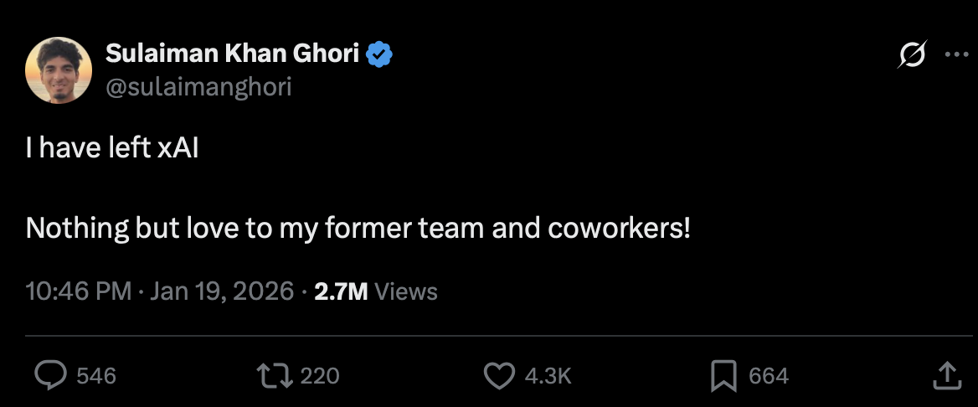Click the 664 bookmarks count
978x407 pixels.
769,376
